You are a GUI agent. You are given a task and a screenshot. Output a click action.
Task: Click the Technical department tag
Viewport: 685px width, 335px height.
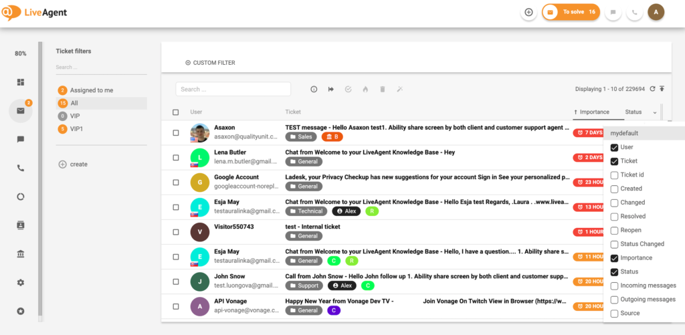click(x=306, y=211)
